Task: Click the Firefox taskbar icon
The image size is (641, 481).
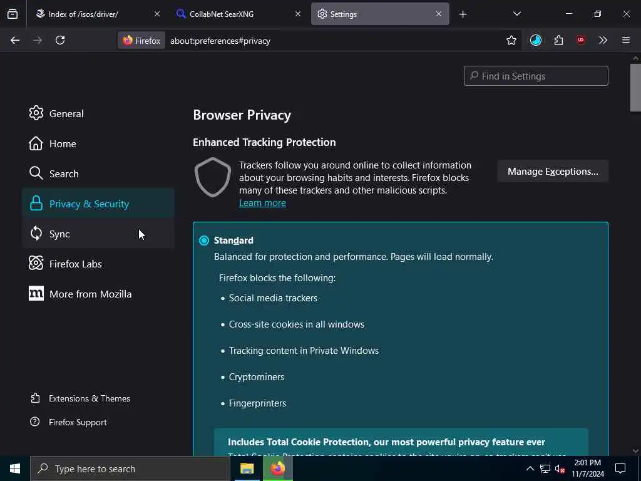Action: click(277, 468)
